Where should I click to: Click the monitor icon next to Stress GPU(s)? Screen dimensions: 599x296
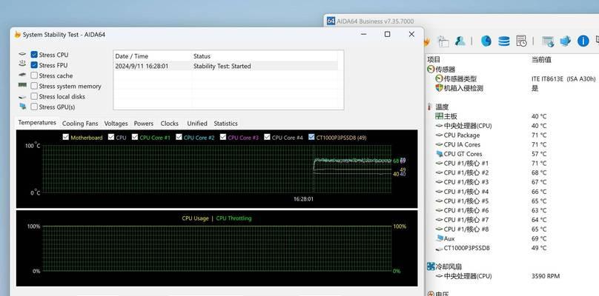[x=22, y=107]
